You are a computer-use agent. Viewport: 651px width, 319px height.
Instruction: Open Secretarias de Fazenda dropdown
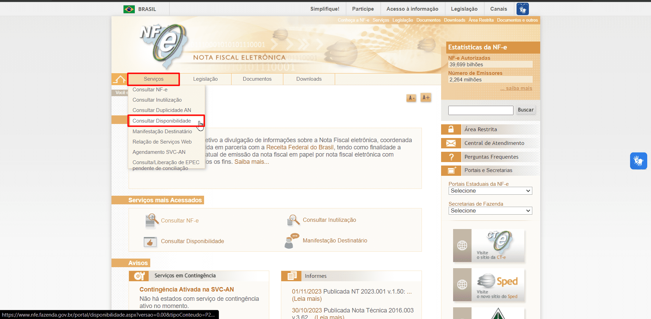(490, 211)
